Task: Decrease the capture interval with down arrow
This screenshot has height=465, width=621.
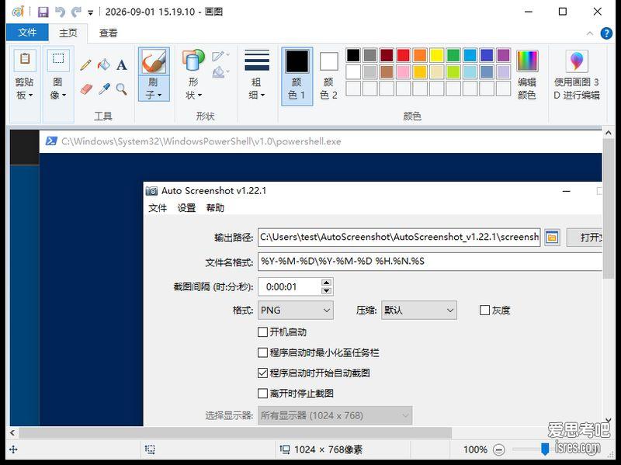Action: [326, 291]
